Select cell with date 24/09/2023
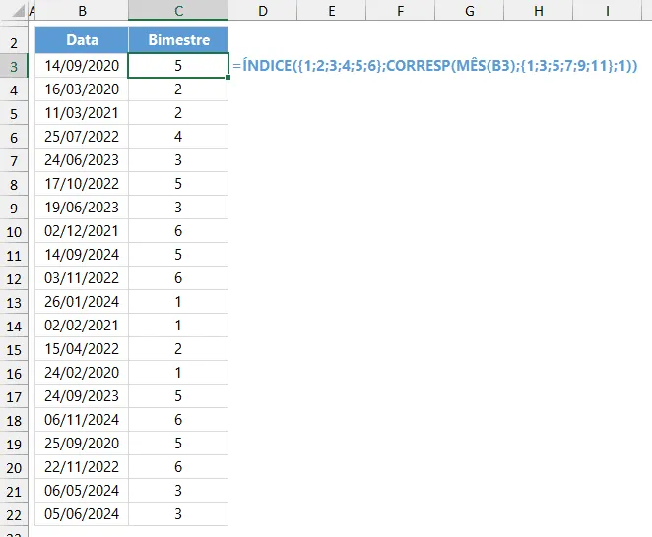The width and height of the screenshot is (652, 537). tap(82, 396)
